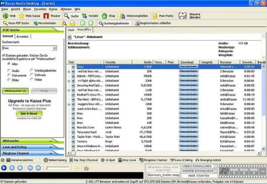This screenshot has height=184, width=267.
Task: Open the Extras menu
Action: point(53,9)
